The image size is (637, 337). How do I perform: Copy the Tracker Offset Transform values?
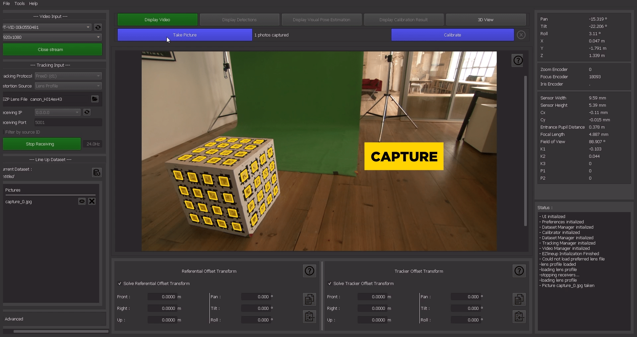tap(519, 299)
